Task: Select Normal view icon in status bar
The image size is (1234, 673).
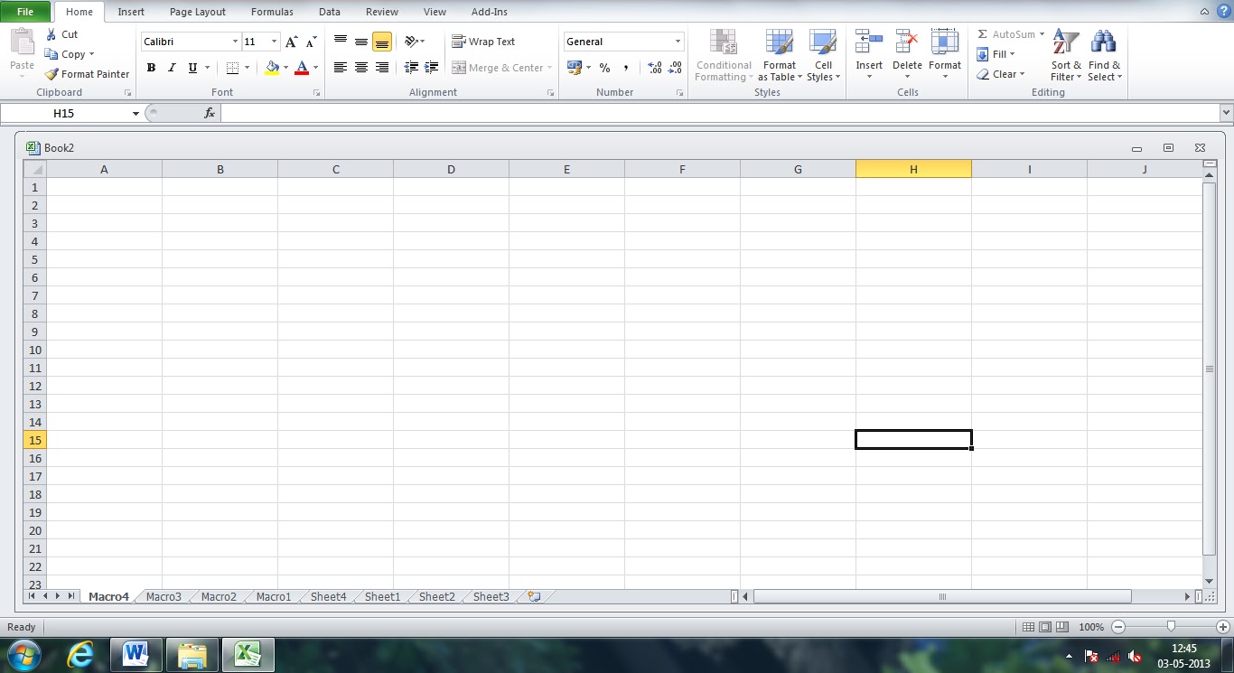Action: pos(1028,627)
